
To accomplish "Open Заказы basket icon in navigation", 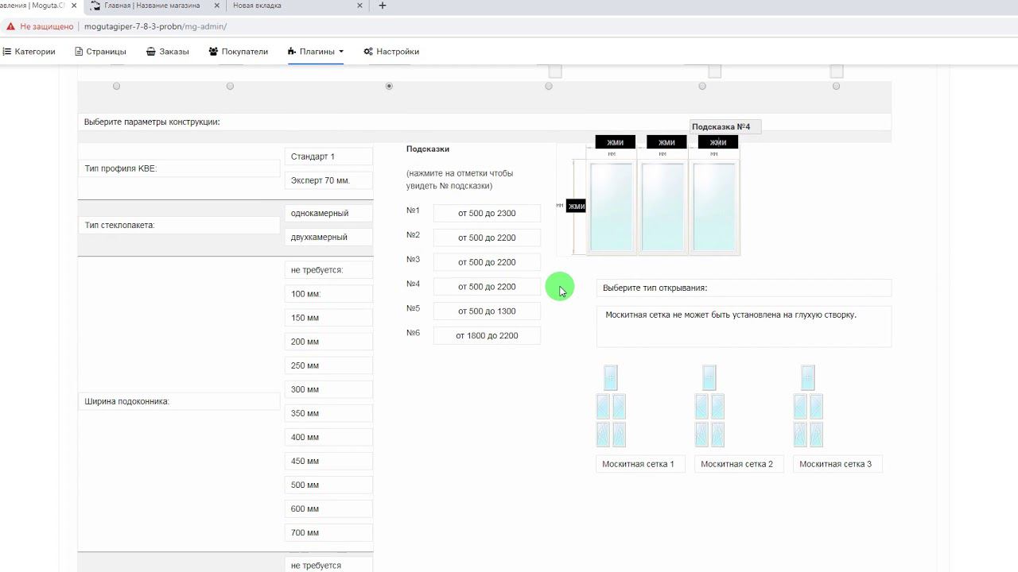I will (151, 52).
